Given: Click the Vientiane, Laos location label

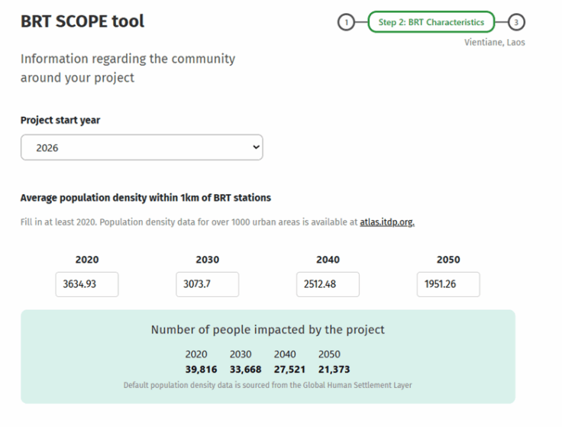Looking at the screenshot, I should [x=495, y=42].
